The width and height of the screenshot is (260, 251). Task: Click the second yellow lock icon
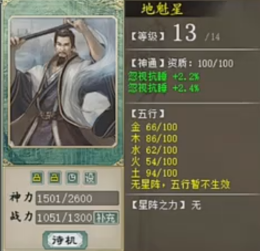(54, 178)
